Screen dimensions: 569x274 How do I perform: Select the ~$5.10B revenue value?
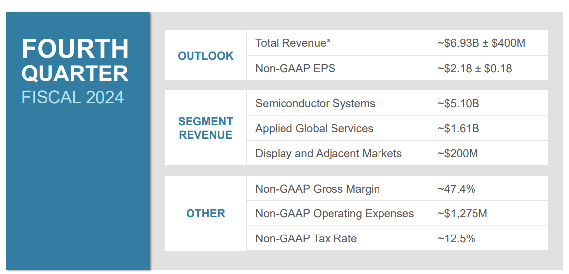458,104
